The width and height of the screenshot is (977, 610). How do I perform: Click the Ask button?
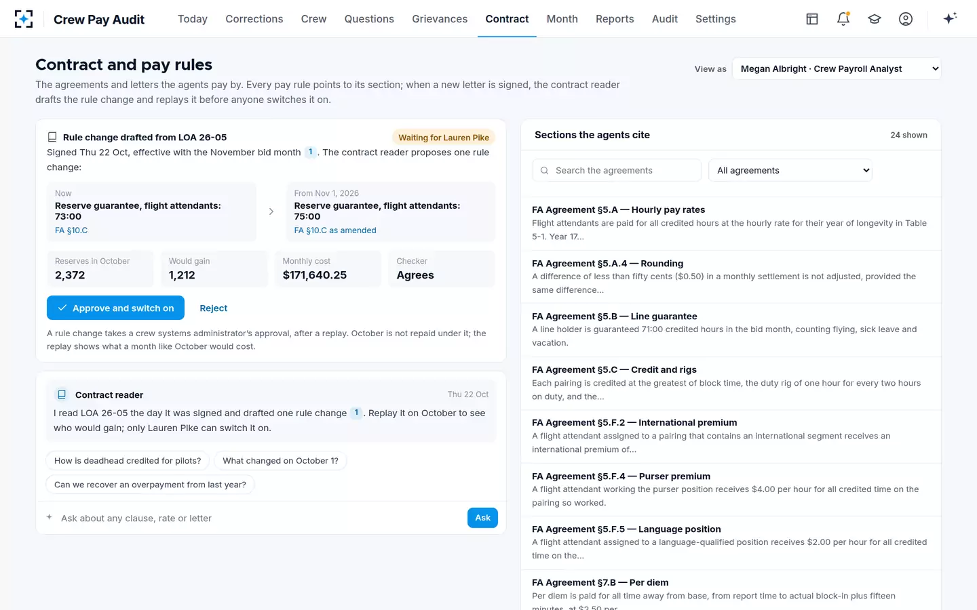click(482, 518)
